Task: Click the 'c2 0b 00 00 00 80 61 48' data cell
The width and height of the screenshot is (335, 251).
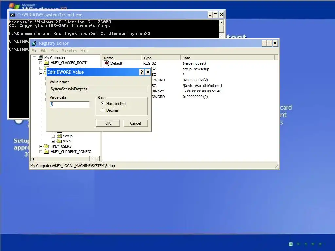Action: [x=202, y=91]
